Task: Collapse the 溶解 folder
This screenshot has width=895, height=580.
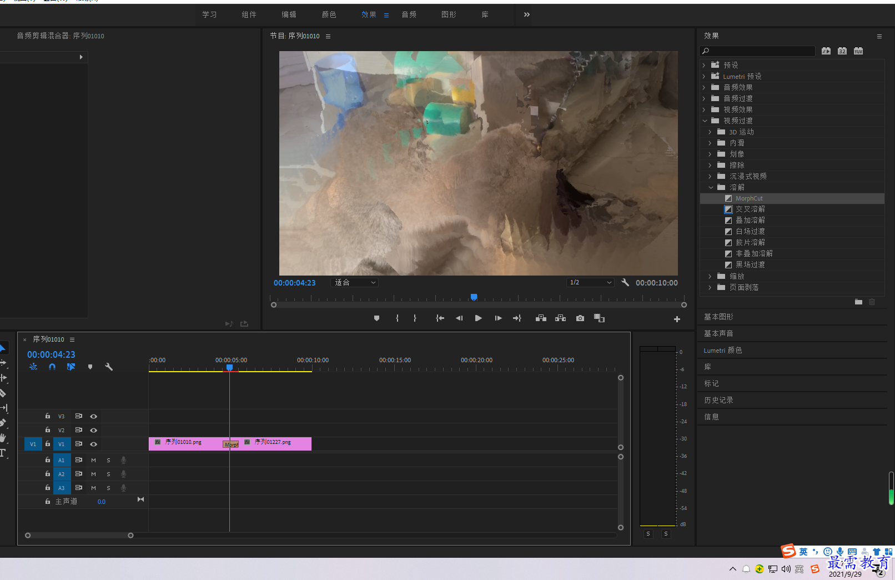Action: 711,187
